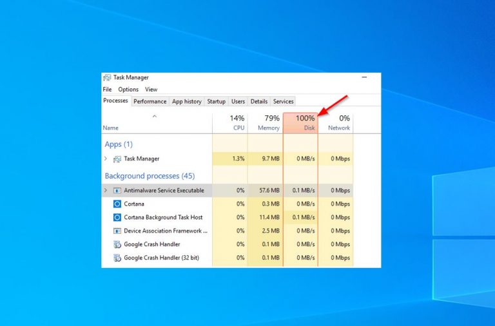Click the Task Manager app row icon

pos(117,159)
